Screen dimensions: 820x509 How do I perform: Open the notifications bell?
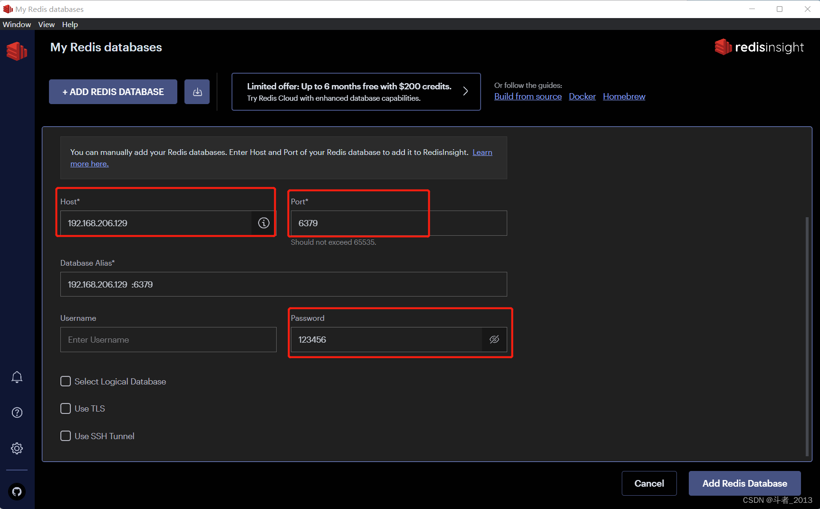tap(17, 377)
